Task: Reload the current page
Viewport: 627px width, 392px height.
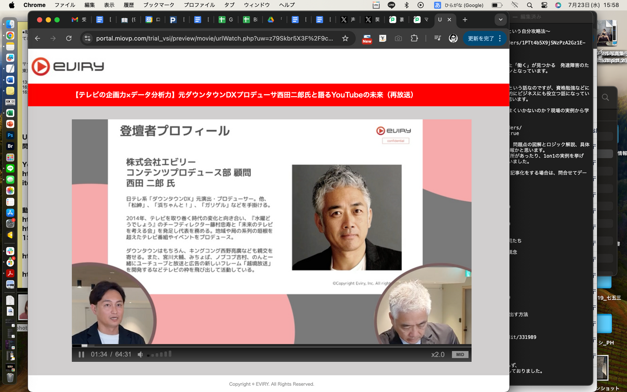Action: coord(68,38)
